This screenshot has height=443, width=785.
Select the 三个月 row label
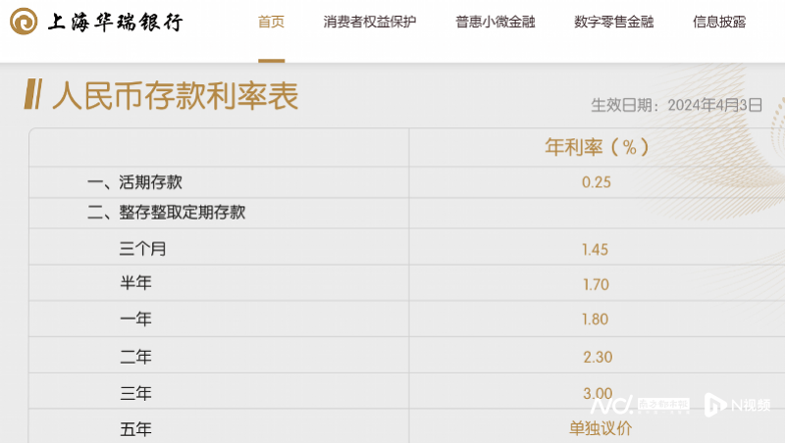pos(142,249)
